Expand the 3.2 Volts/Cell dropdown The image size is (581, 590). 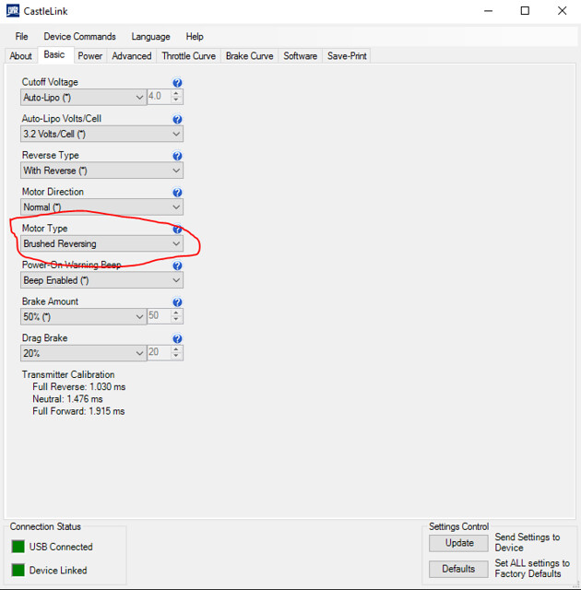(101, 134)
